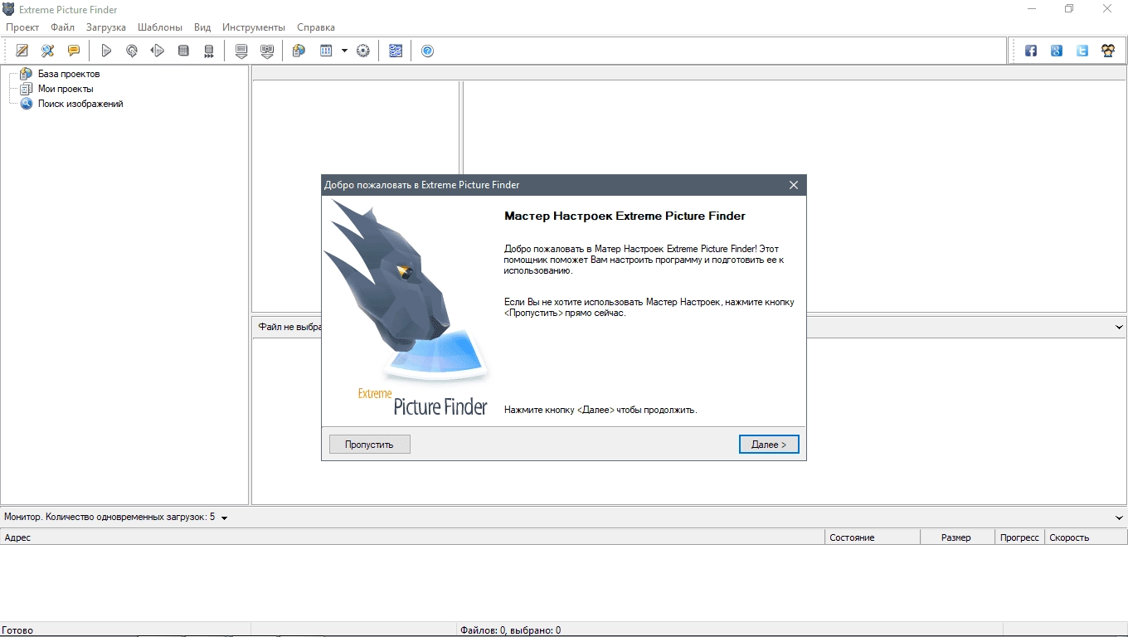Close the welcome wizard dialog
This screenshot has width=1128, height=637.
point(794,185)
